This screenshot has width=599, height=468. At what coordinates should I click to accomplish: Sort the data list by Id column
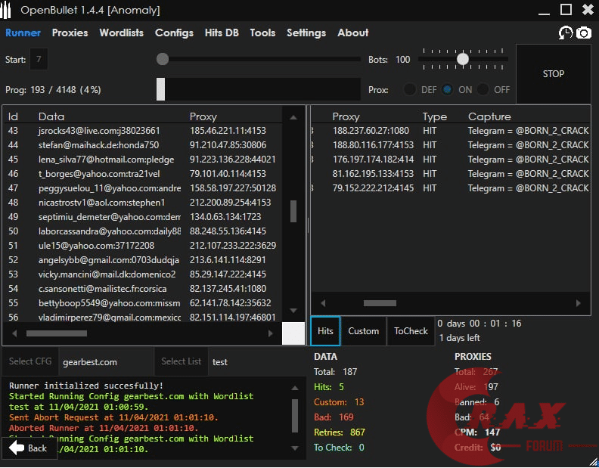pos(13,116)
